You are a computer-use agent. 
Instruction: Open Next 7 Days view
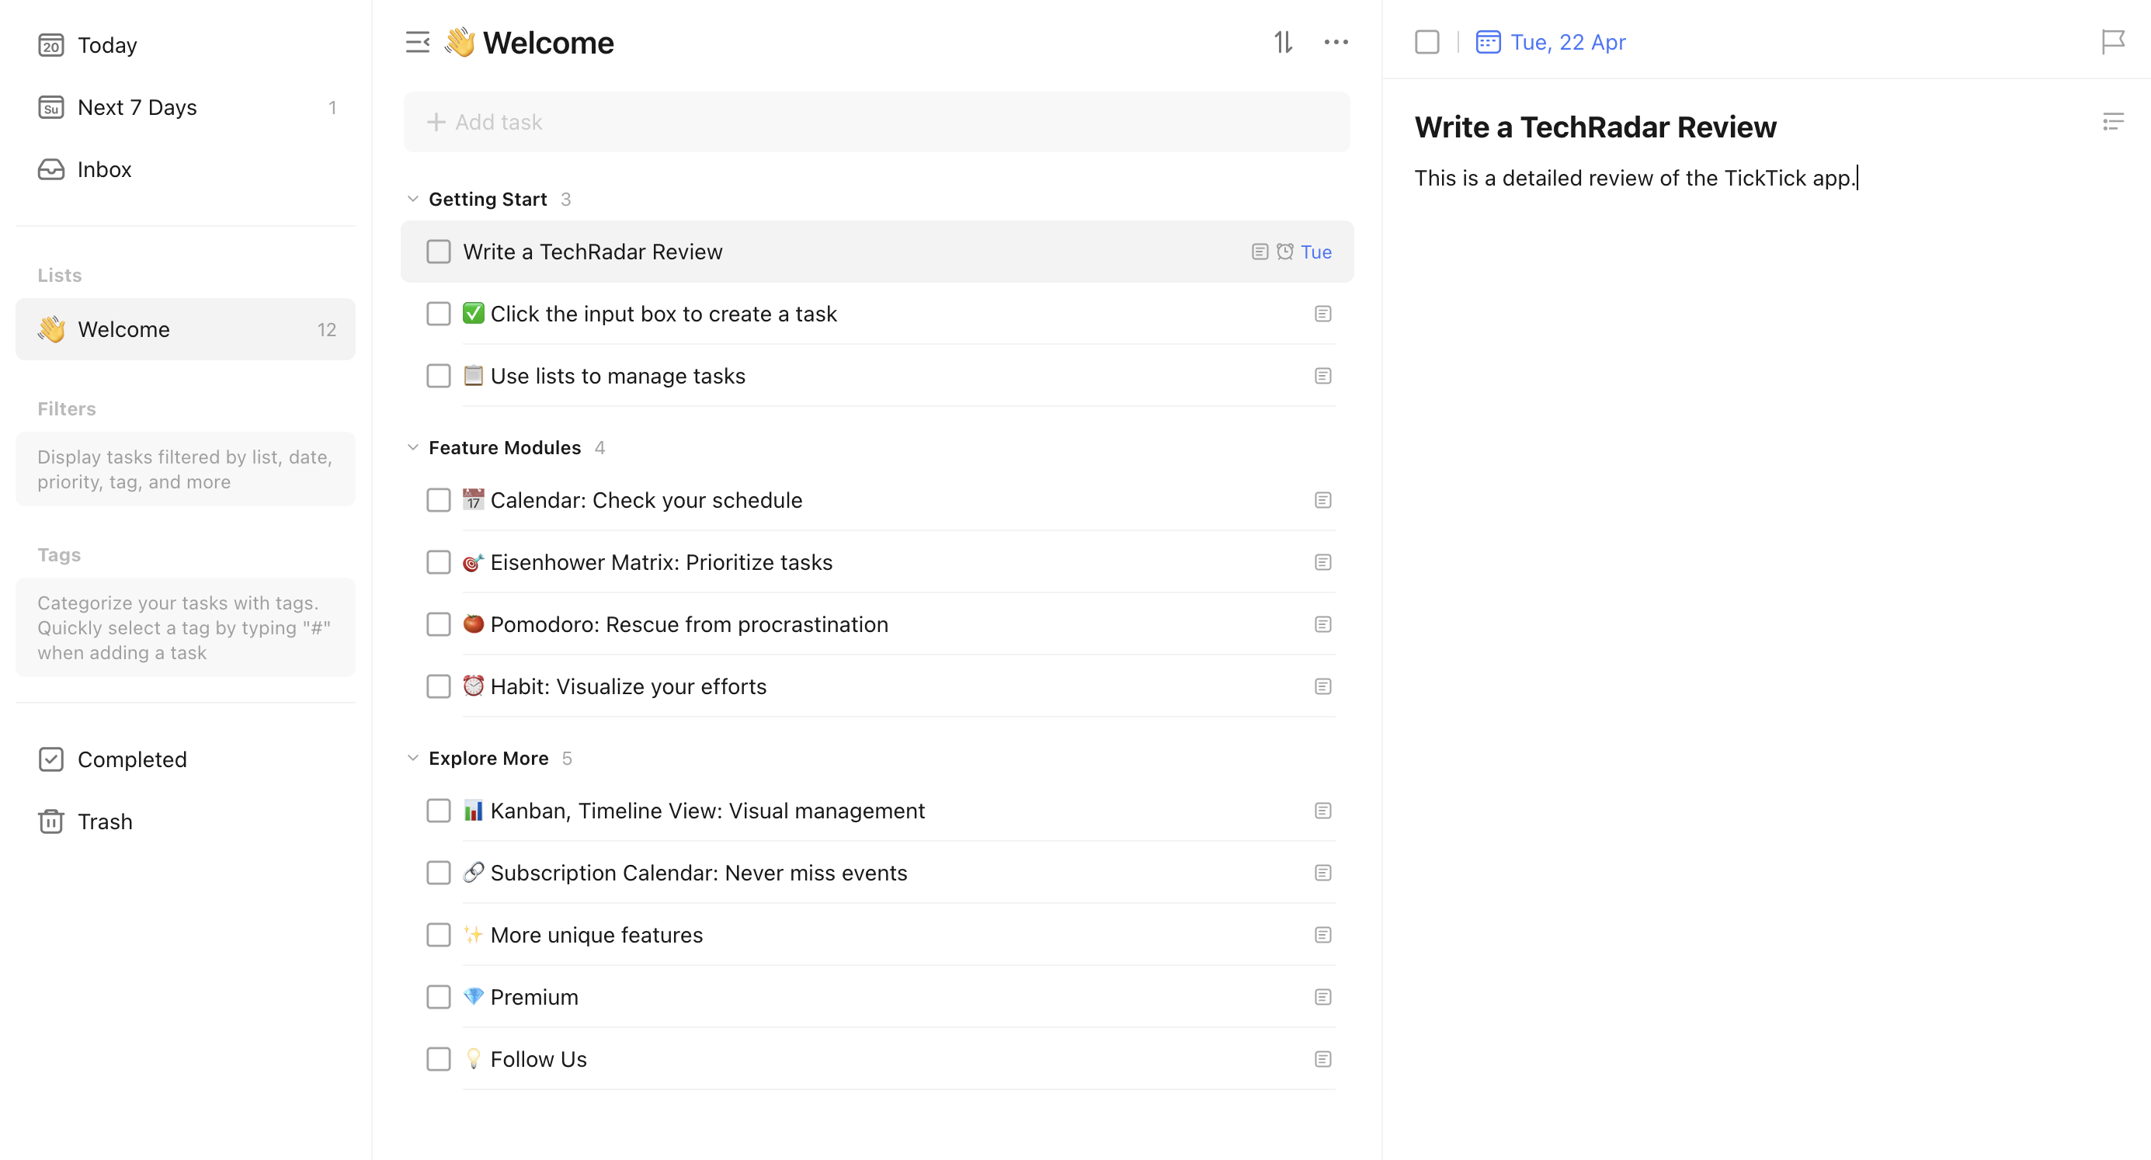tap(186, 107)
